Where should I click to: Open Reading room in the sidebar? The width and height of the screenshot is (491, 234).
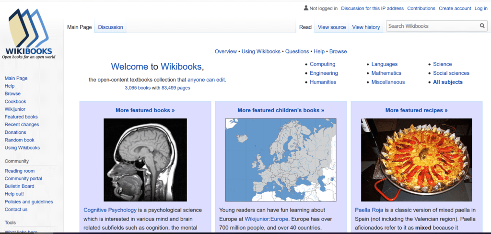(19, 171)
